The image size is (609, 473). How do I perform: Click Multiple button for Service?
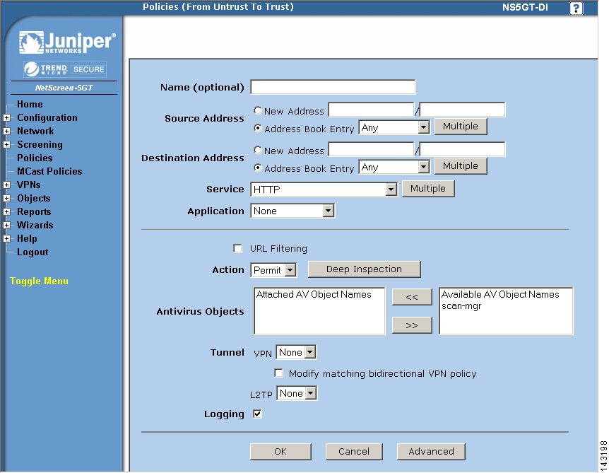428,189
